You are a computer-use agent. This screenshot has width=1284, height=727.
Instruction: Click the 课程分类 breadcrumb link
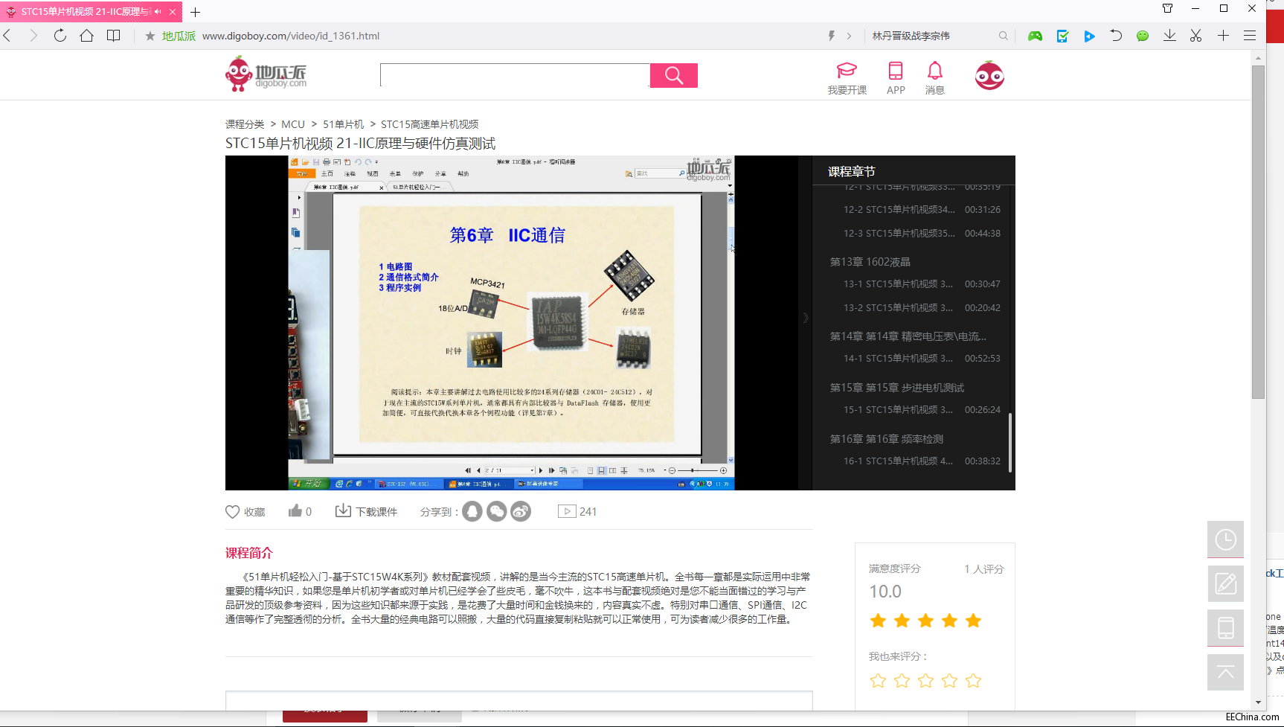pos(245,124)
